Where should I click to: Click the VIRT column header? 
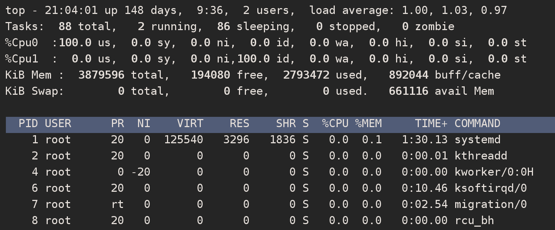click(x=190, y=123)
